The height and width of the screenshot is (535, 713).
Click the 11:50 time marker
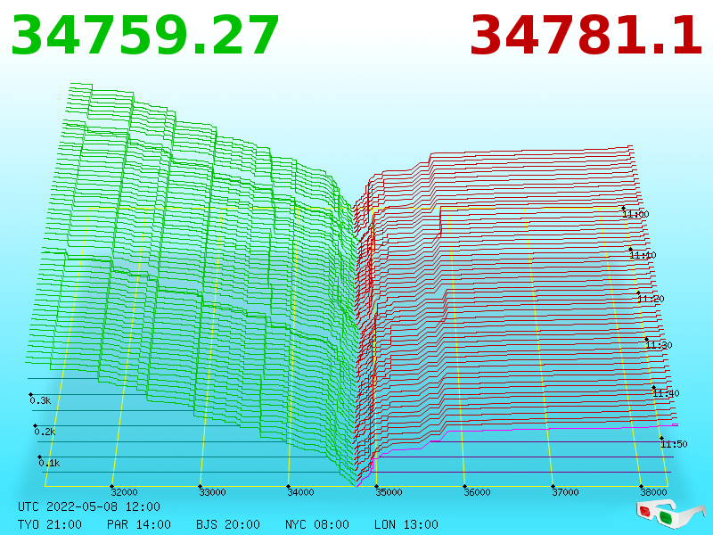point(674,444)
